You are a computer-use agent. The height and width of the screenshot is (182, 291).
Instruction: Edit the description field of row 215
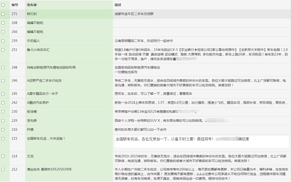(202, 142)
